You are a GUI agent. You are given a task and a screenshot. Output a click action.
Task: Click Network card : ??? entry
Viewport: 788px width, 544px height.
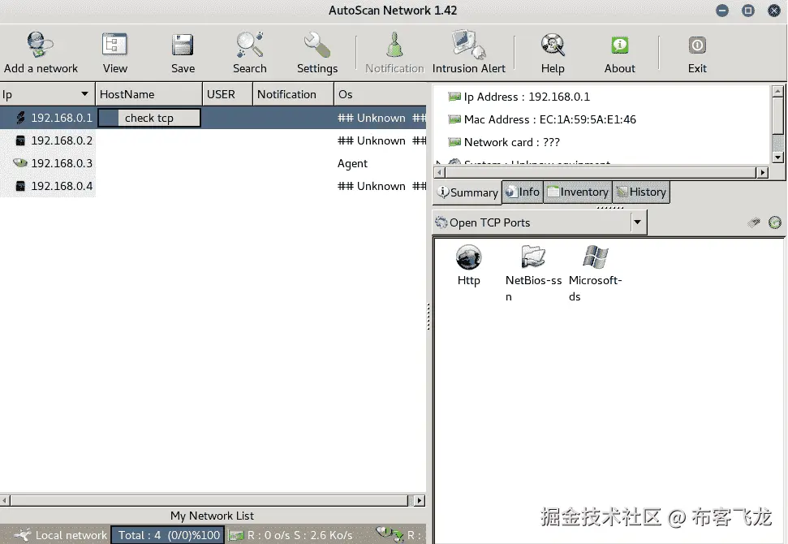click(511, 142)
